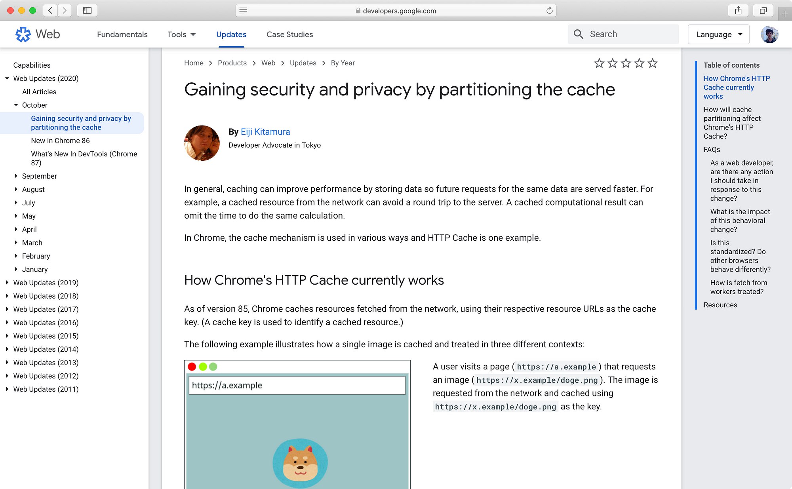Click the Safari back arrow button
The height and width of the screenshot is (489, 792).
(50, 11)
